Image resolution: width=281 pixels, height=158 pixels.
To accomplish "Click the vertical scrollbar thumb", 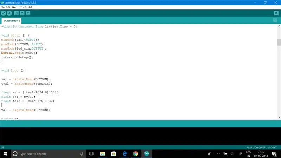I will point(279,42).
